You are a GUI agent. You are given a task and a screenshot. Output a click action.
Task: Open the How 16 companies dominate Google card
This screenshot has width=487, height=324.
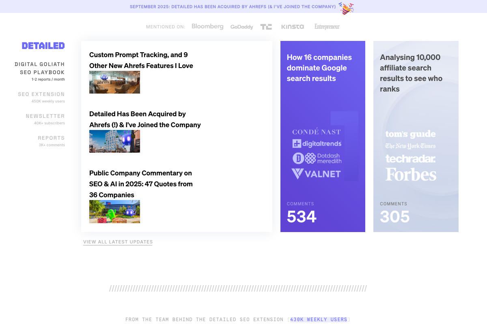pos(323,136)
